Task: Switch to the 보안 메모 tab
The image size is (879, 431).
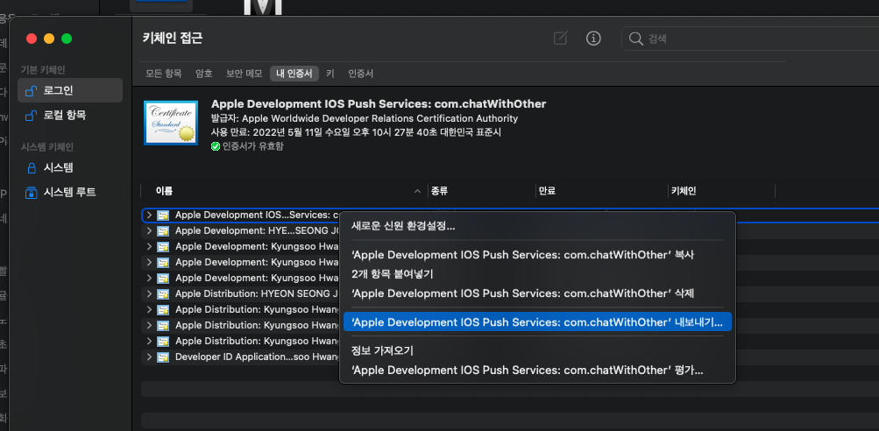Action: [x=244, y=74]
